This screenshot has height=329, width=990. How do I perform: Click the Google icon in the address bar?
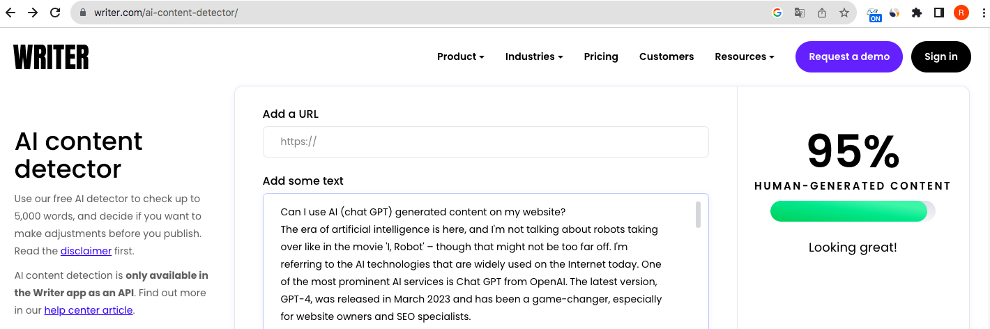[777, 13]
